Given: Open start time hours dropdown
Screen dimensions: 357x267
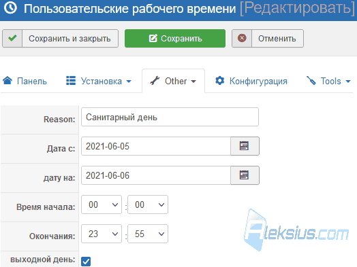Looking at the screenshot, I should [102, 204].
